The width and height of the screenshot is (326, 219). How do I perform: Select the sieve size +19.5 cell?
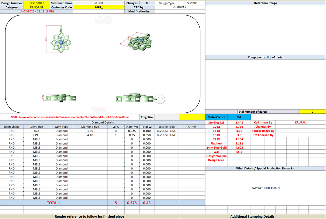tap(37, 135)
